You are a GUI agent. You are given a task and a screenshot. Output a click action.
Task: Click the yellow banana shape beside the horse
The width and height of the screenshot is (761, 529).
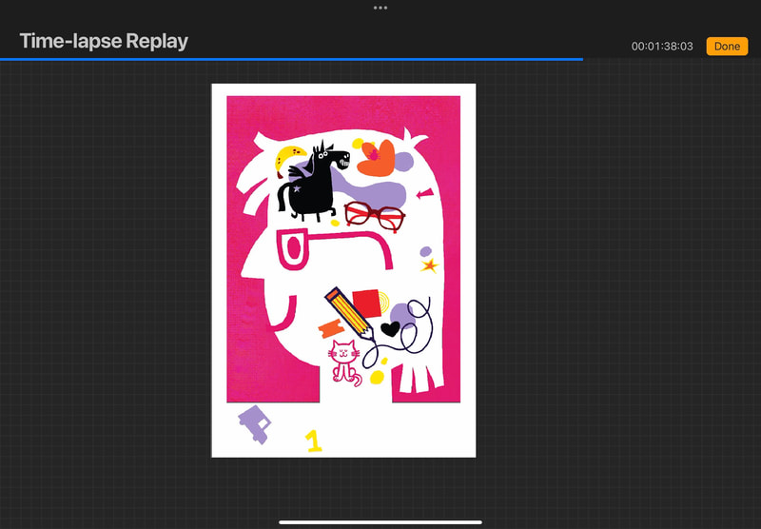tap(283, 158)
